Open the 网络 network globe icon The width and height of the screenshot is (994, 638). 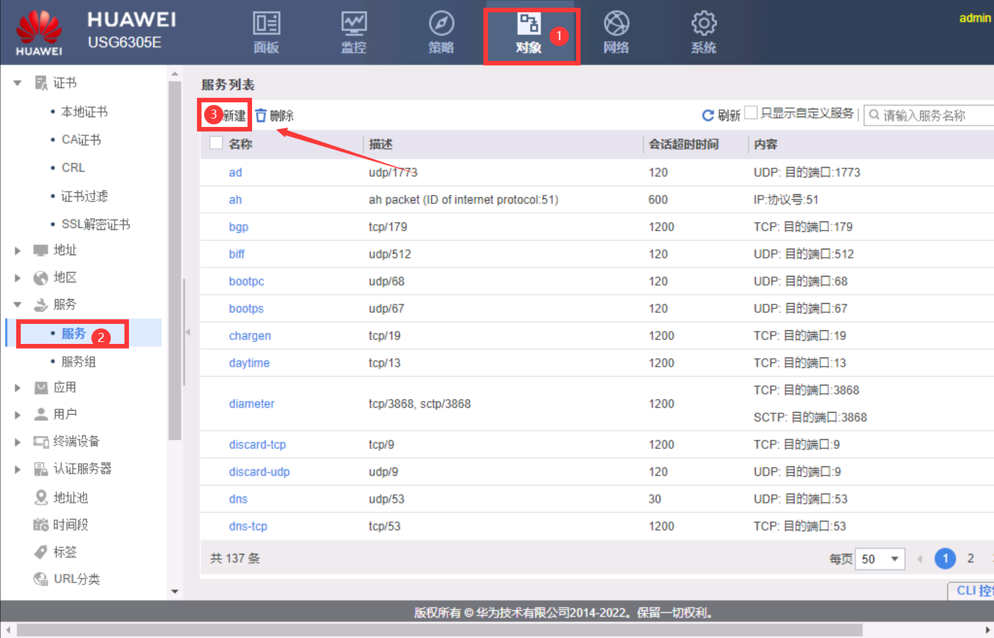[616, 24]
